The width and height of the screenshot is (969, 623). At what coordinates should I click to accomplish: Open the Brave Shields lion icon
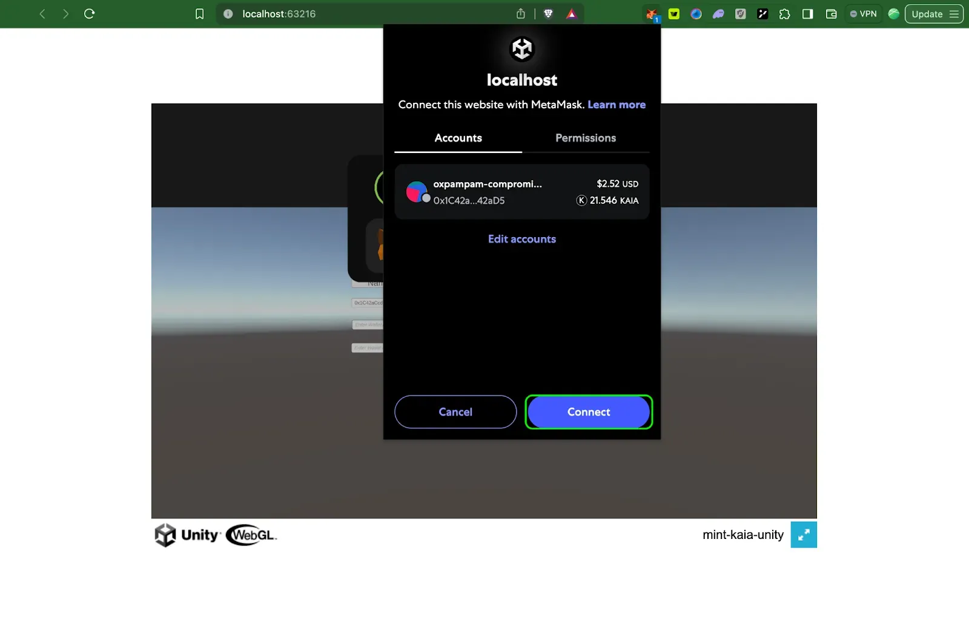(548, 14)
